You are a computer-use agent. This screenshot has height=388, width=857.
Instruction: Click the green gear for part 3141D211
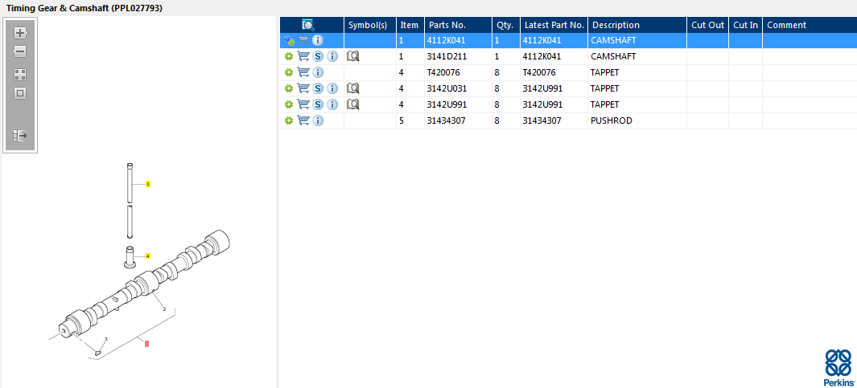[289, 56]
